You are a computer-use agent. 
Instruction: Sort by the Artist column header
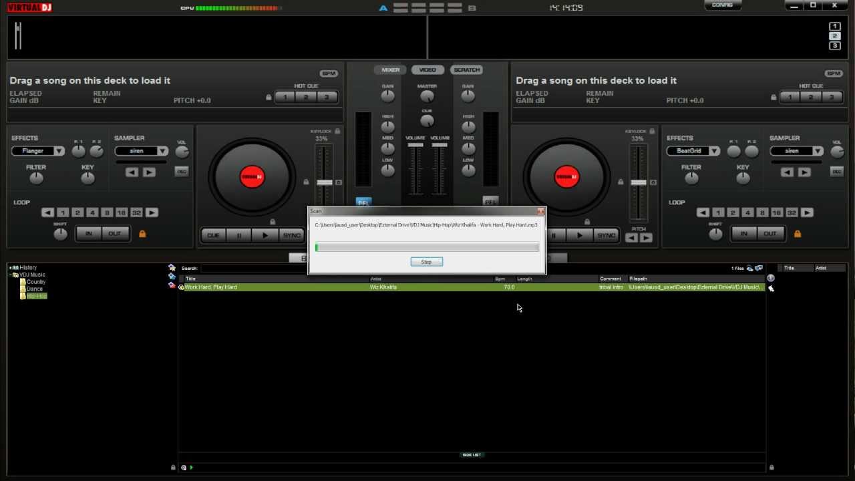tap(431, 279)
